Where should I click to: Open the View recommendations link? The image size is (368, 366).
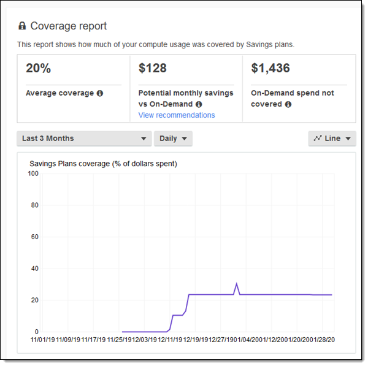[x=177, y=115]
